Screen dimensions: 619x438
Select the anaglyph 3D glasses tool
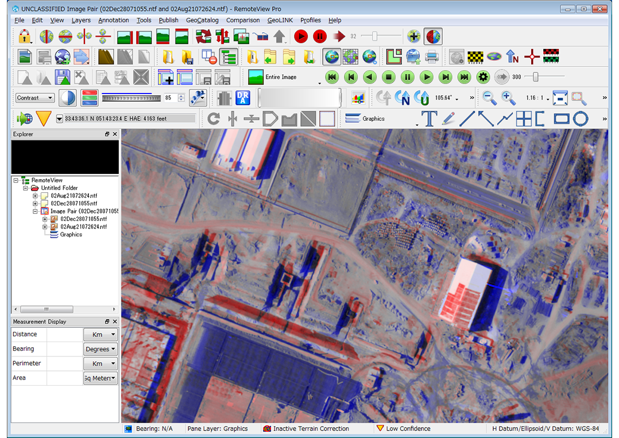click(433, 36)
